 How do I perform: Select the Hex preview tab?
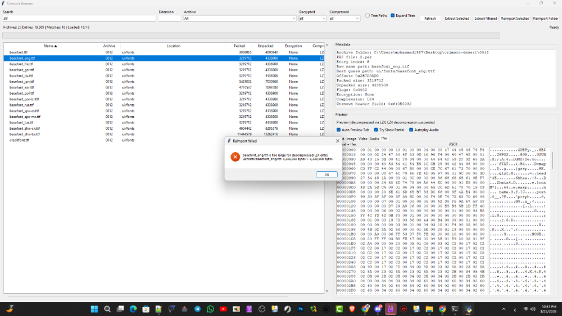coord(384,138)
